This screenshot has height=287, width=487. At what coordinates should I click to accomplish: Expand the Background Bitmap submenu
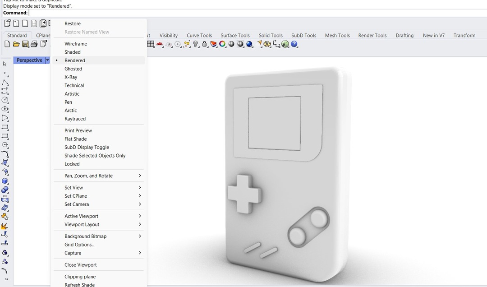99,236
